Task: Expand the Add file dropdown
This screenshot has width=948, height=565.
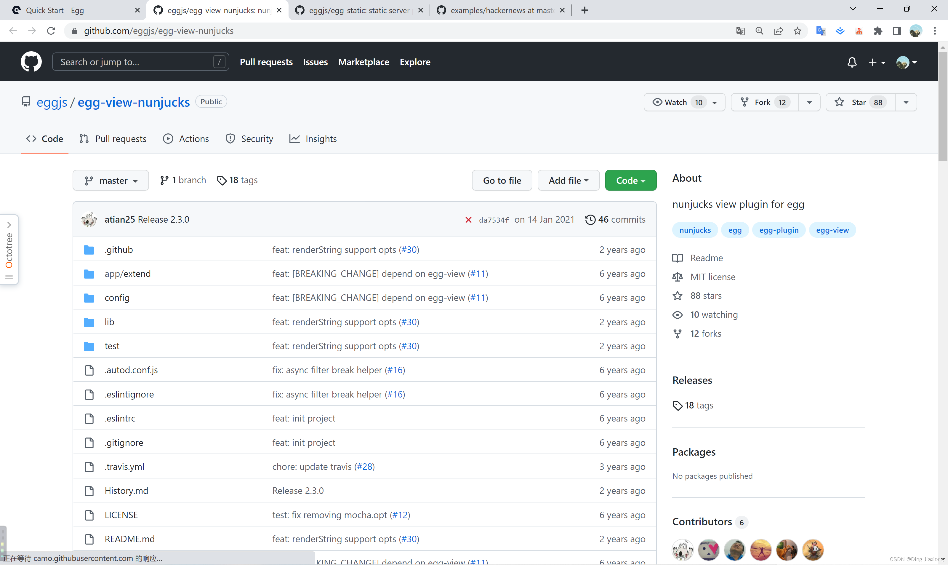Action: 569,181
